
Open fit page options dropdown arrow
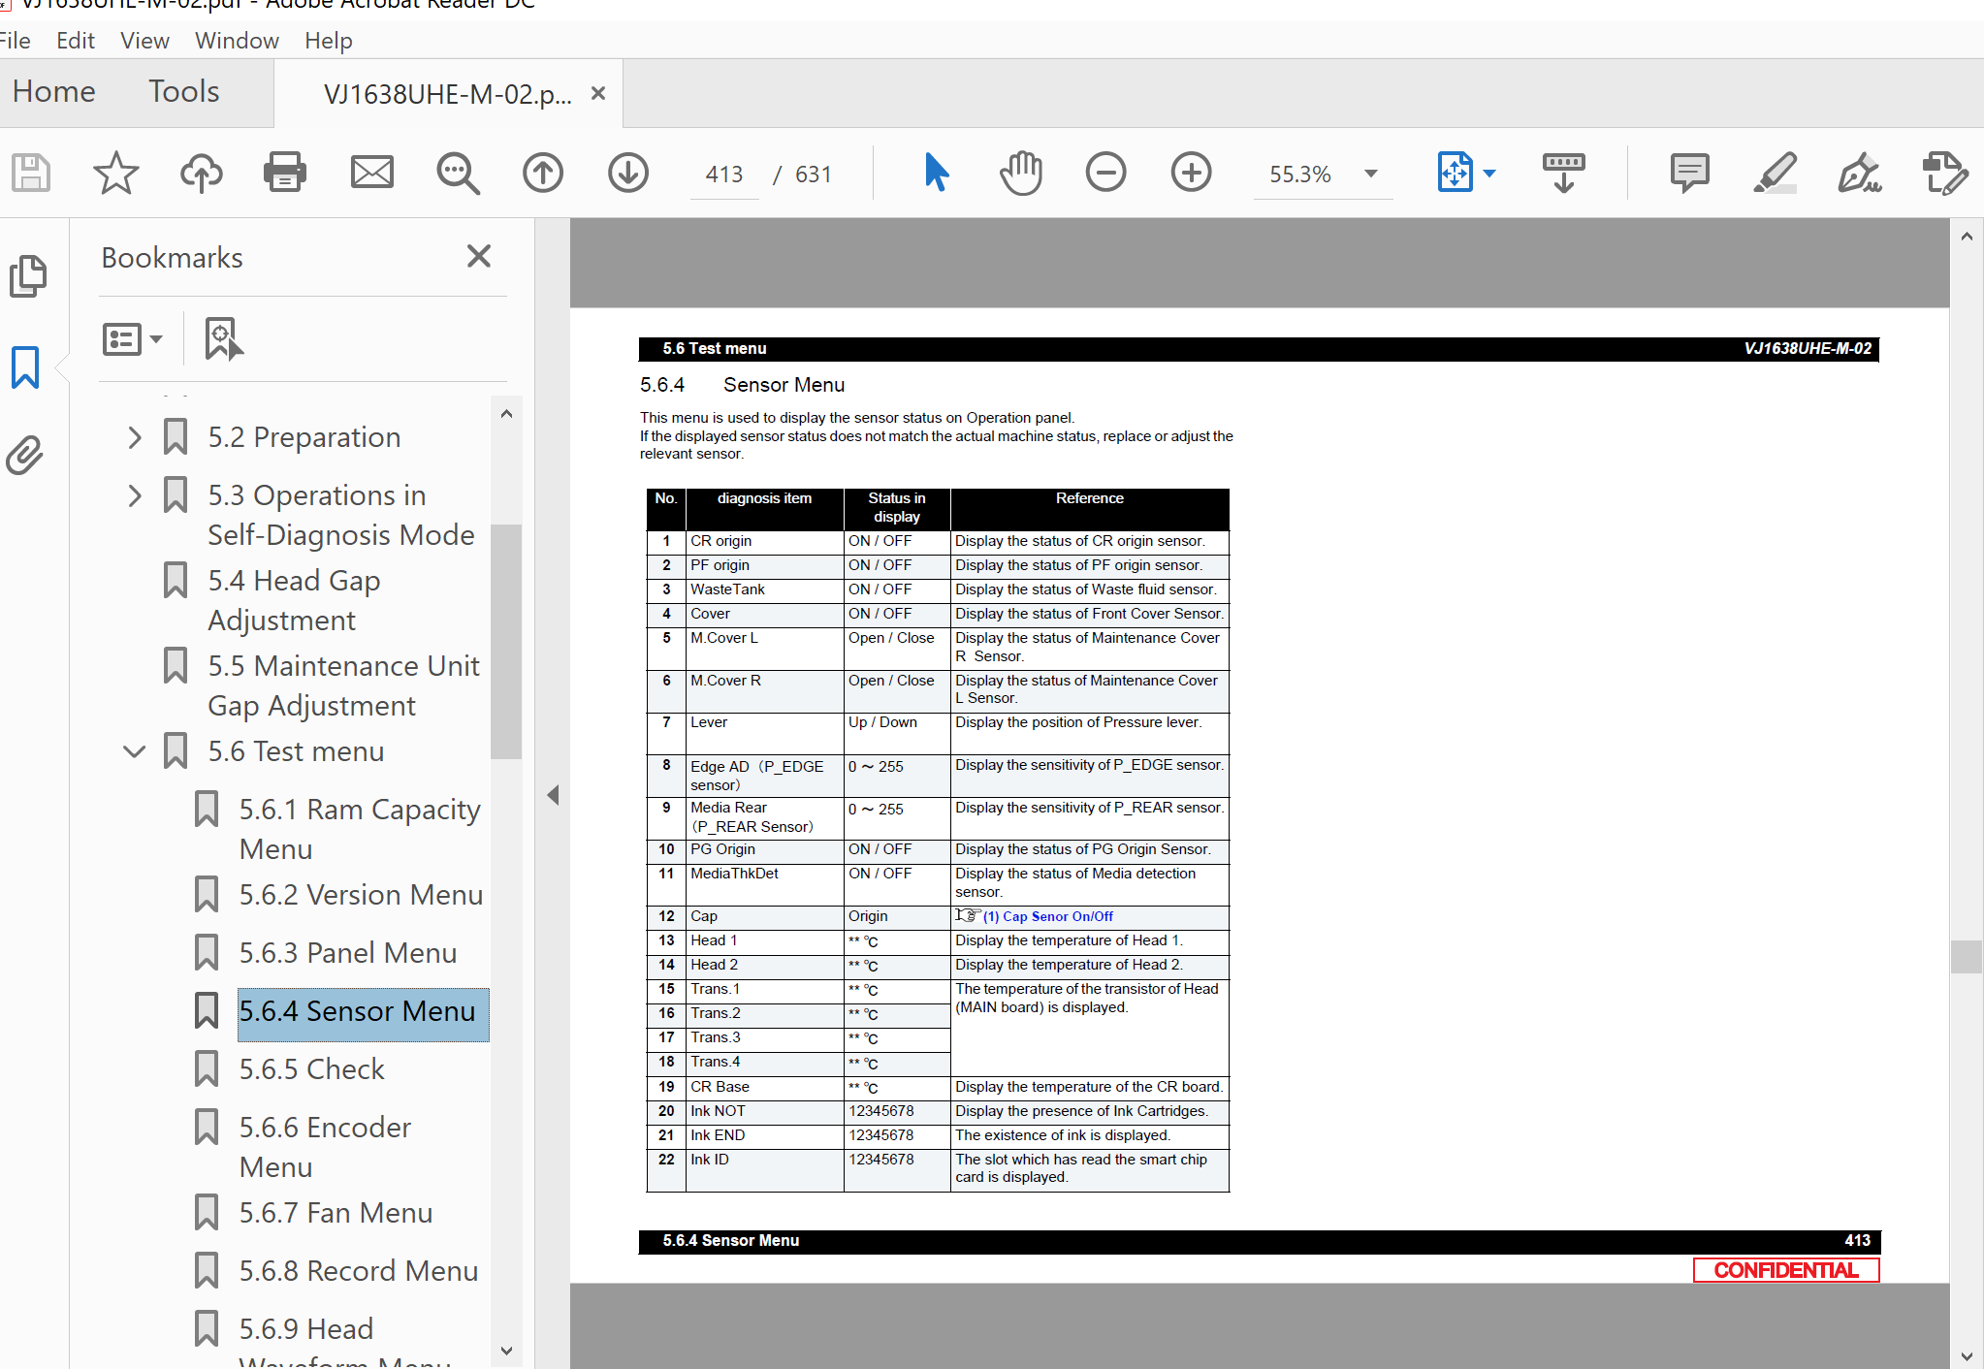click(x=1489, y=174)
